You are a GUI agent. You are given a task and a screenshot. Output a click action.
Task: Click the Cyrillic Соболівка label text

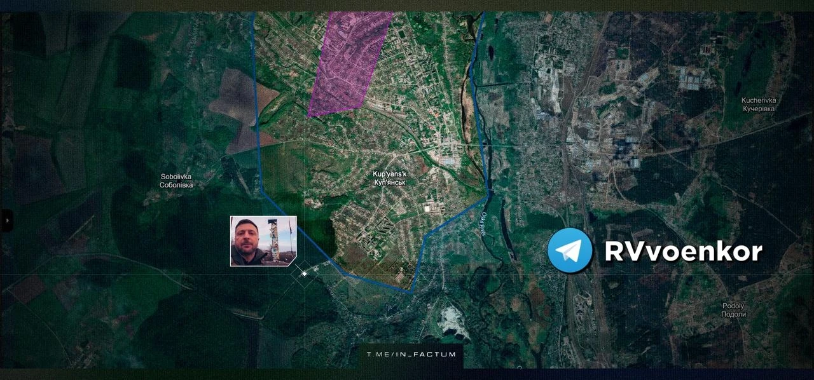click(176, 185)
